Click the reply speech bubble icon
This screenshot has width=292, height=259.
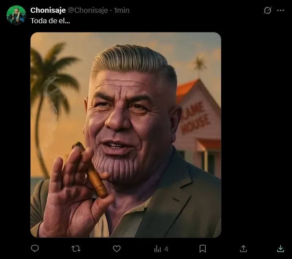point(35,249)
